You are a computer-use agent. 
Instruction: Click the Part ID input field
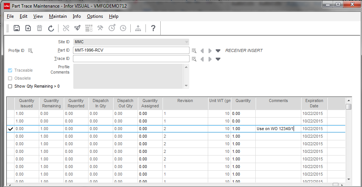pyautogui.click(x=131, y=50)
